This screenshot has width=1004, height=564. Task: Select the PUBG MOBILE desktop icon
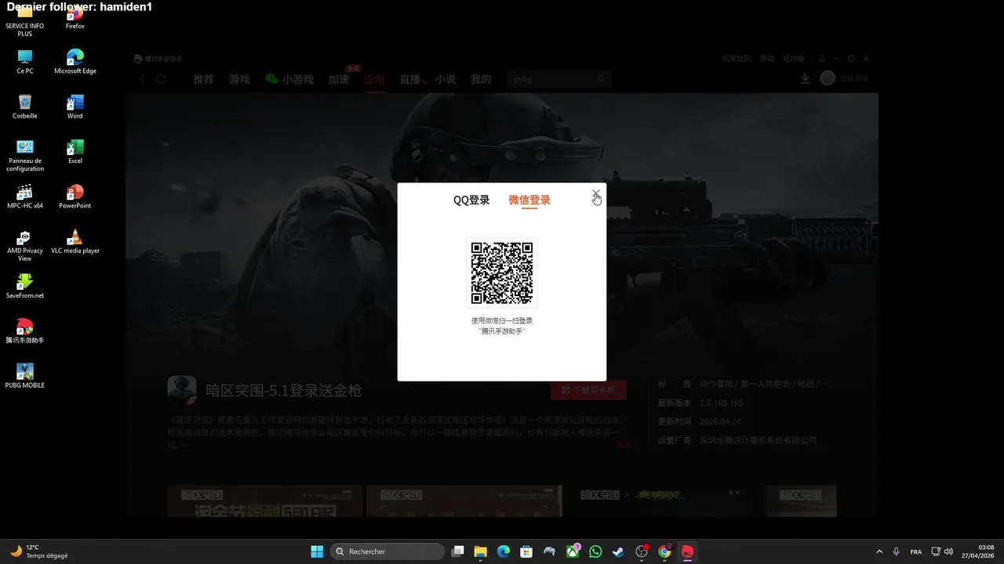click(x=25, y=376)
